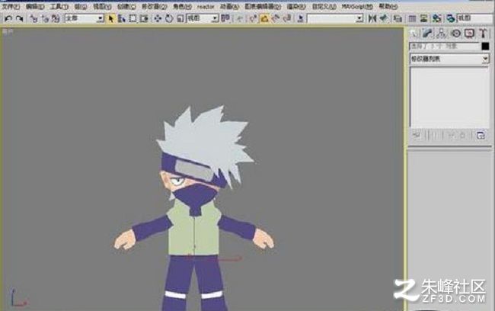Click the Align tool icon
Screen dimensions: 495x311
click(x=384, y=18)
